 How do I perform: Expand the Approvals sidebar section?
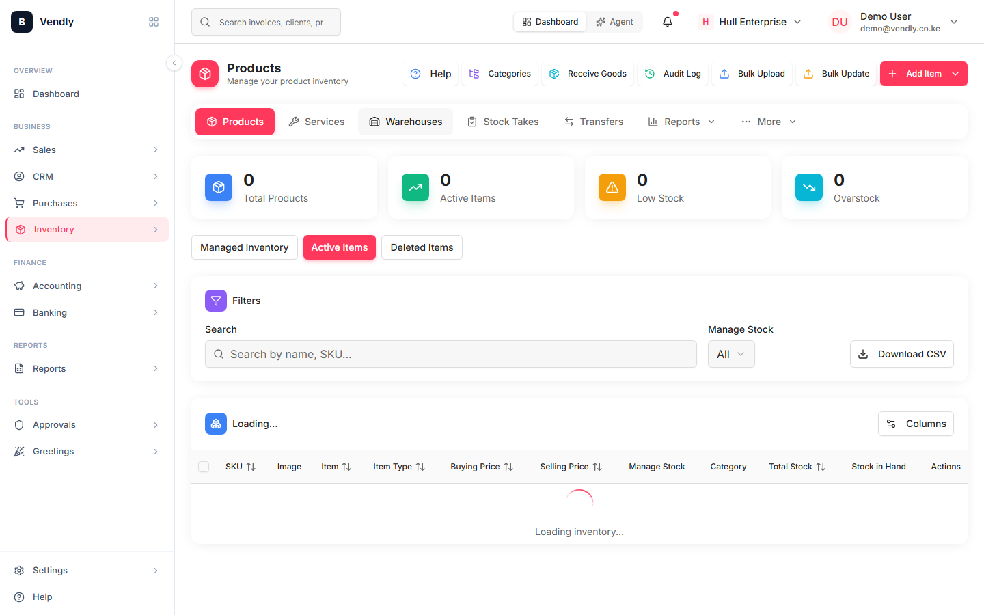tap(87, 425)
